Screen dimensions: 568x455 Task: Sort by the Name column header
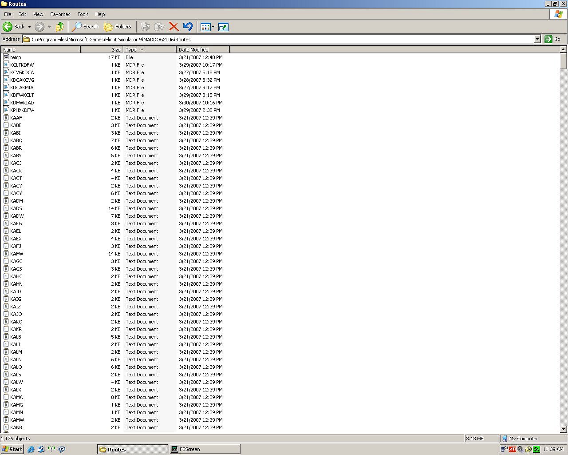[x=40, y=49]
